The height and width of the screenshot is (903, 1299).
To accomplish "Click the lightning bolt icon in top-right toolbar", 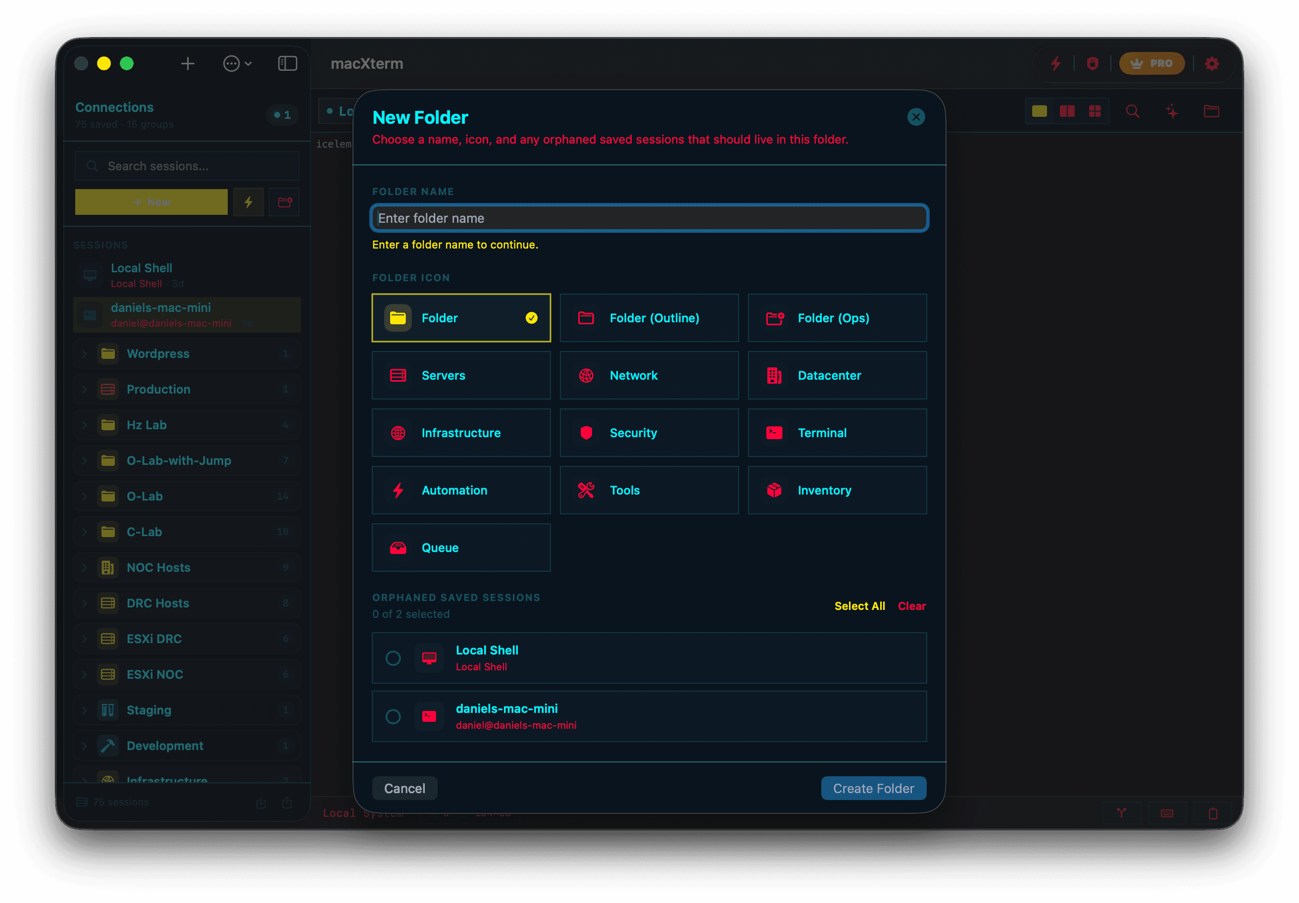I will click(x=1056, y=63).
